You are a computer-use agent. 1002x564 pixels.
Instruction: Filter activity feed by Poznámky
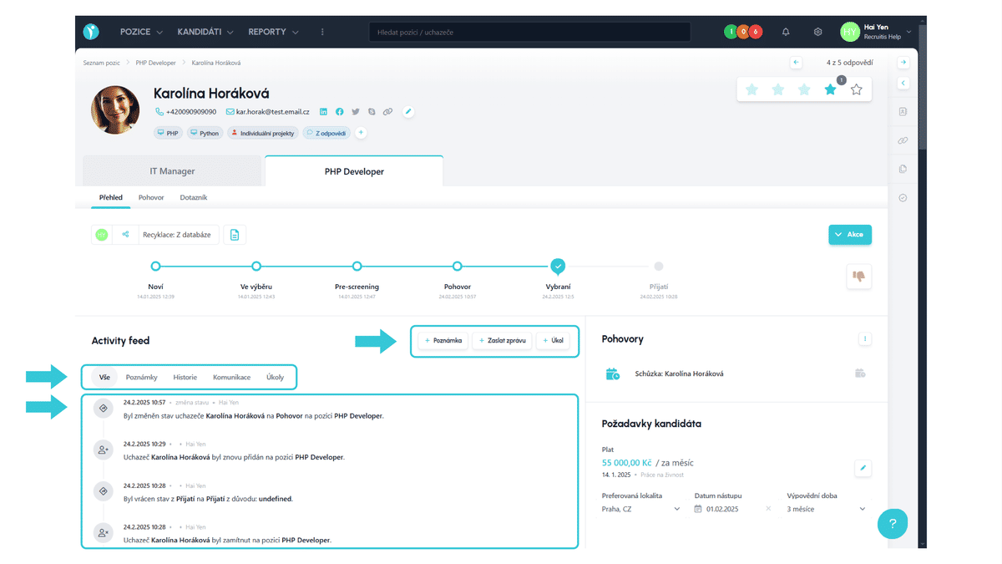coord(141,377)
